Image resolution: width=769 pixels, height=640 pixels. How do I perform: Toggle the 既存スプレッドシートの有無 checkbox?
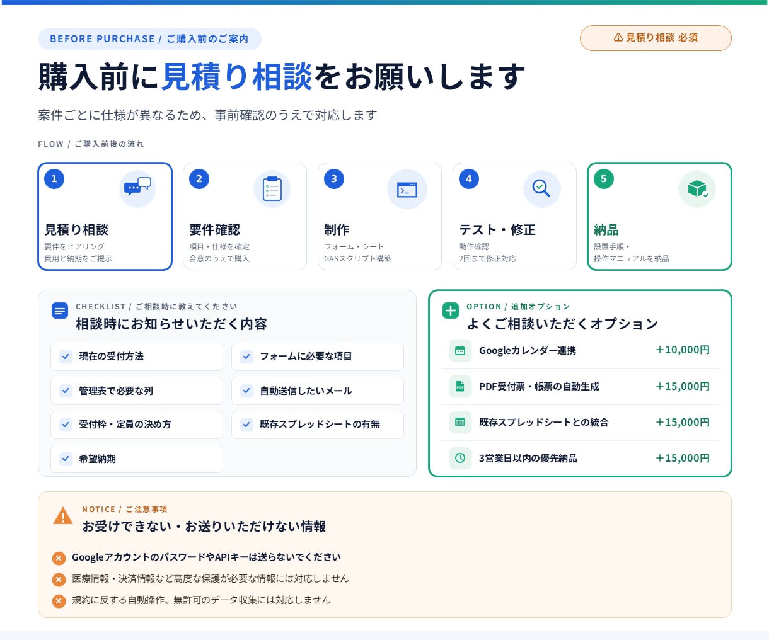246,425
